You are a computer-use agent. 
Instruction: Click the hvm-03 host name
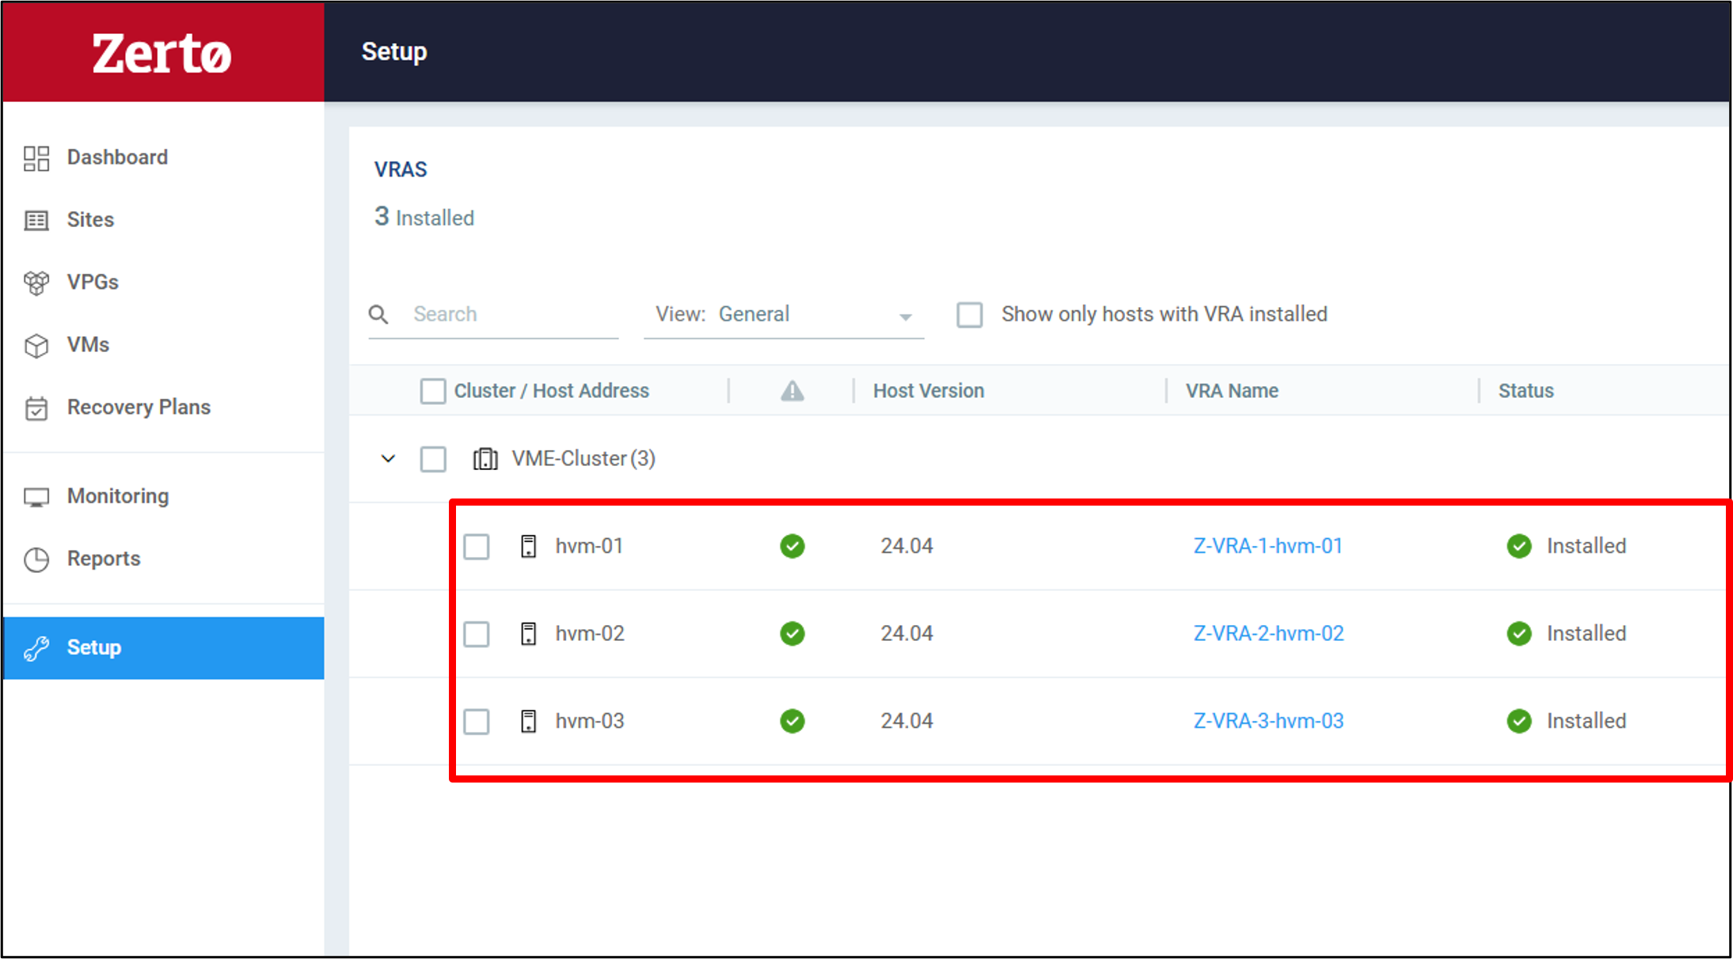[x=590, y=721]
